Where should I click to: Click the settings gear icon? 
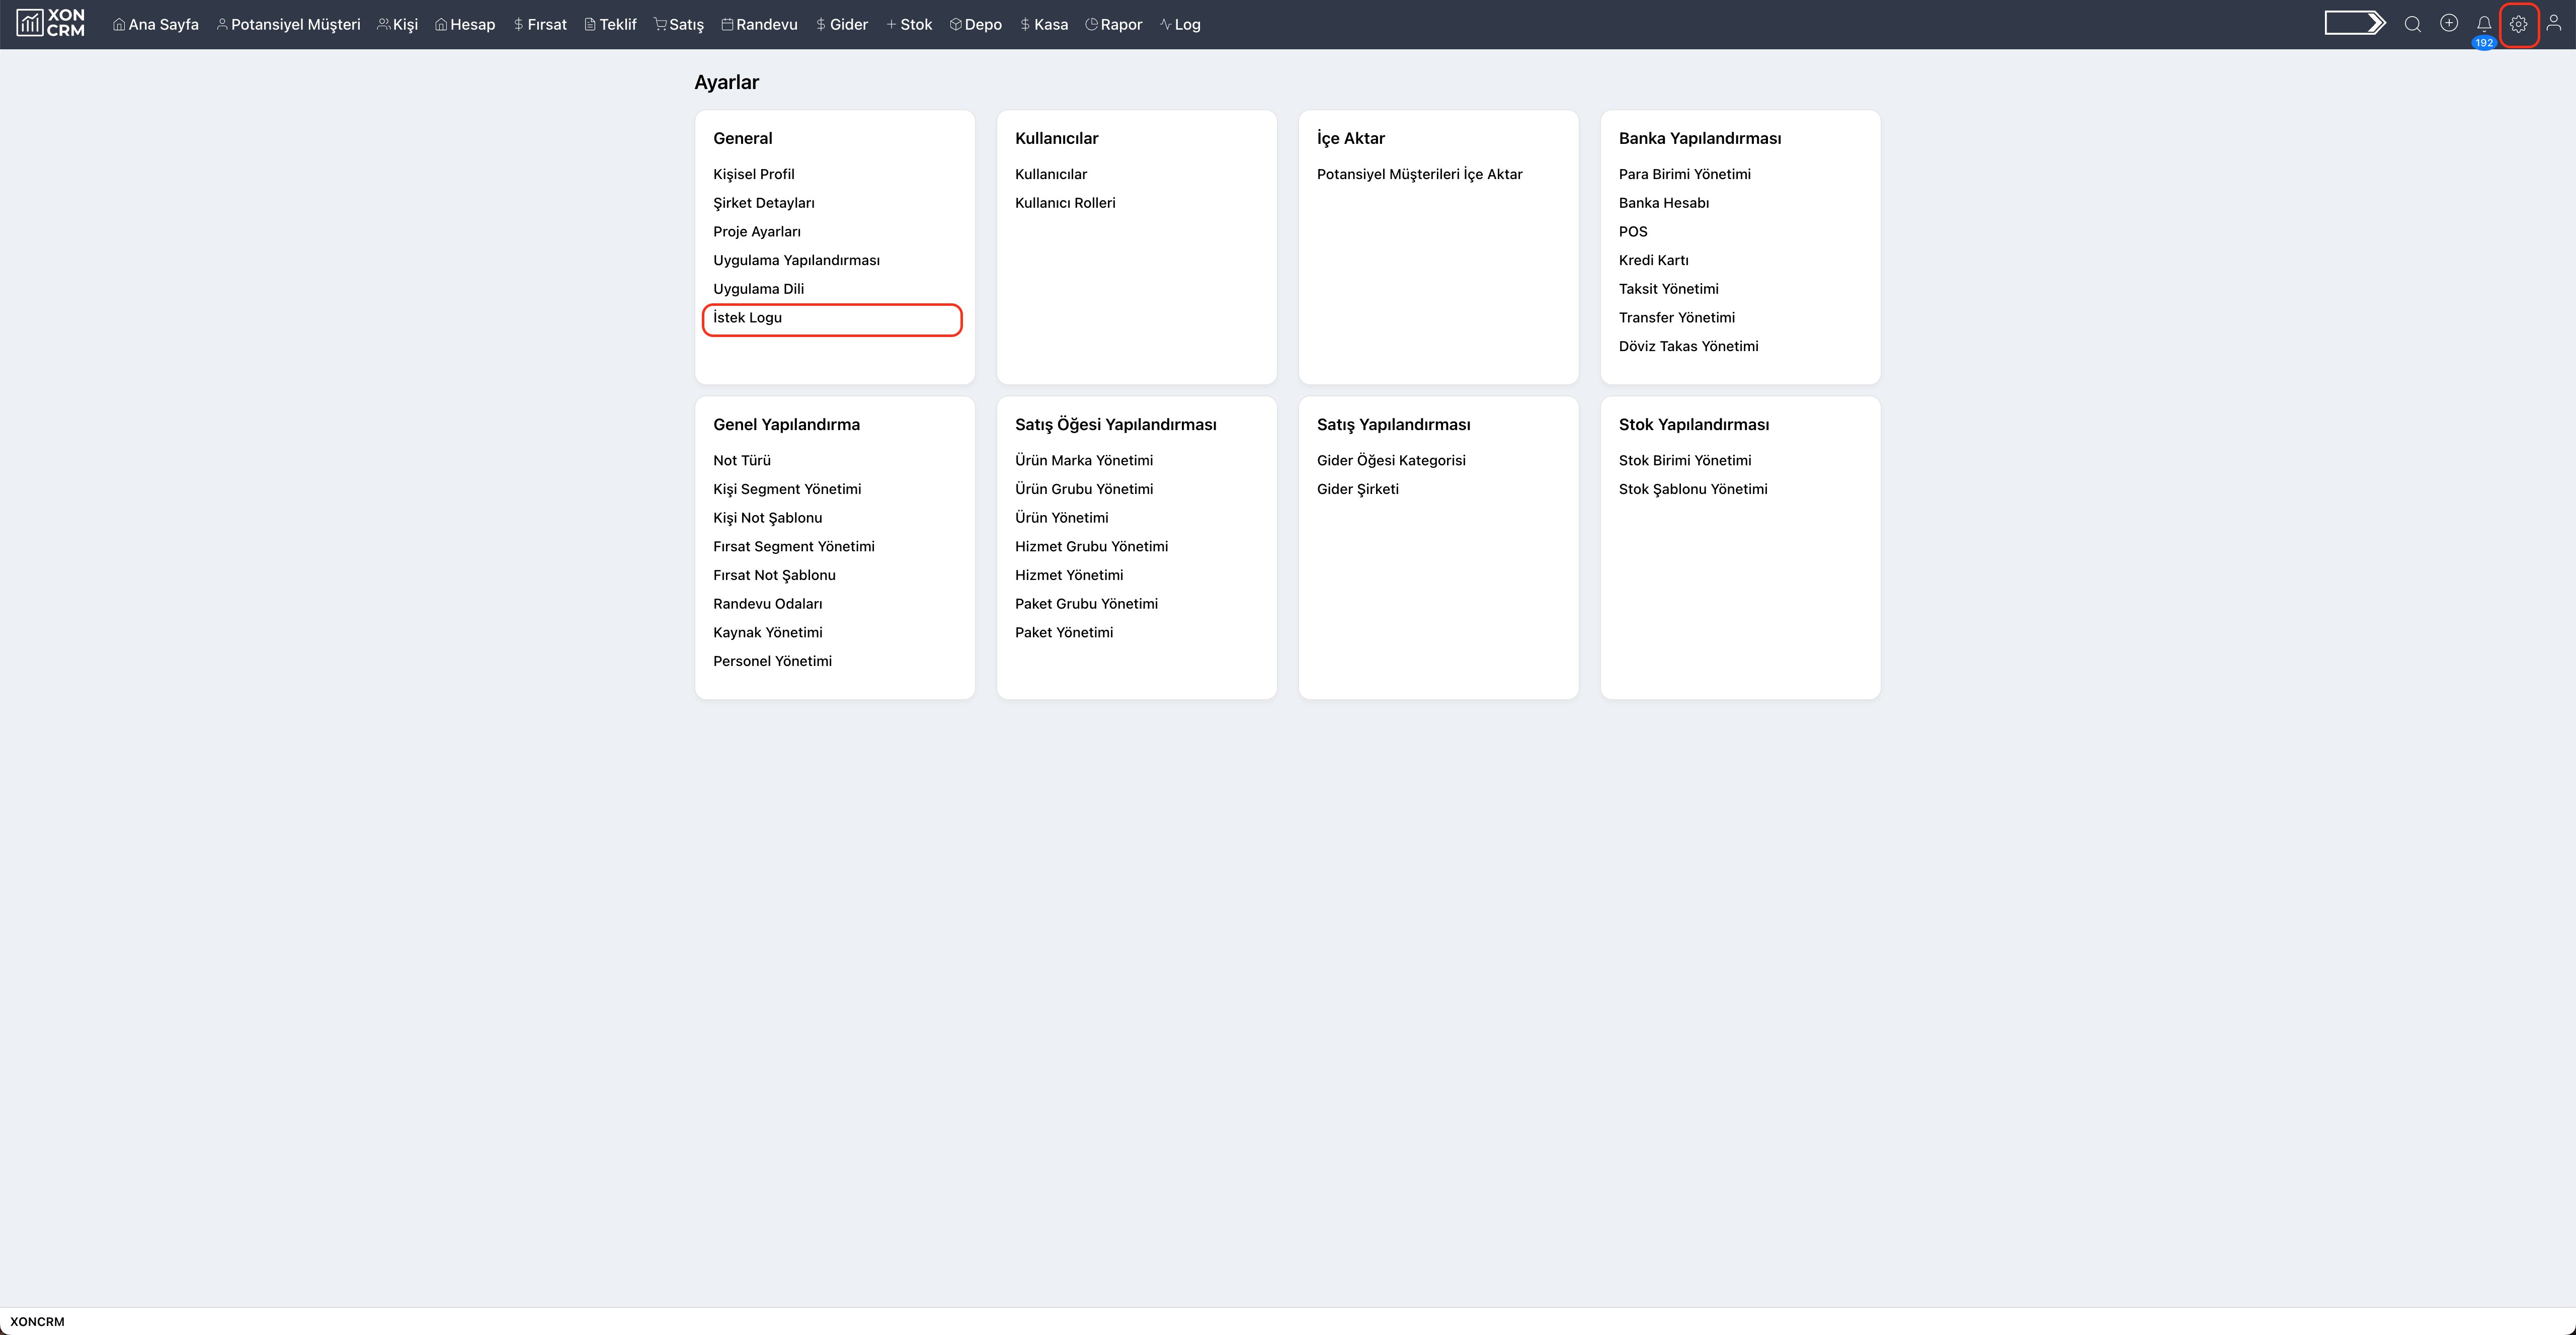click(2518, 24)
